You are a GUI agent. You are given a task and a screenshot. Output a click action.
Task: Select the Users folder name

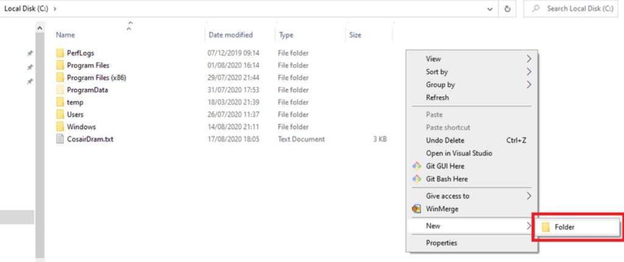75,115
